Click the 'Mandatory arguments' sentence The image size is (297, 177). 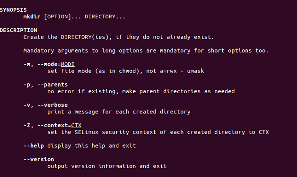pyautogui.click(x=146, y=51)
